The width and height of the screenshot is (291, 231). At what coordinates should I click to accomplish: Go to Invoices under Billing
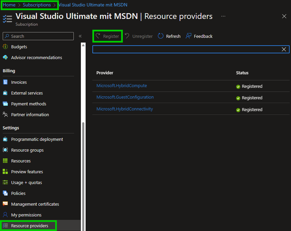point(19,82)
